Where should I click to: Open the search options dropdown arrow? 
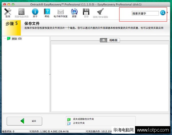[x=167, y=13]
